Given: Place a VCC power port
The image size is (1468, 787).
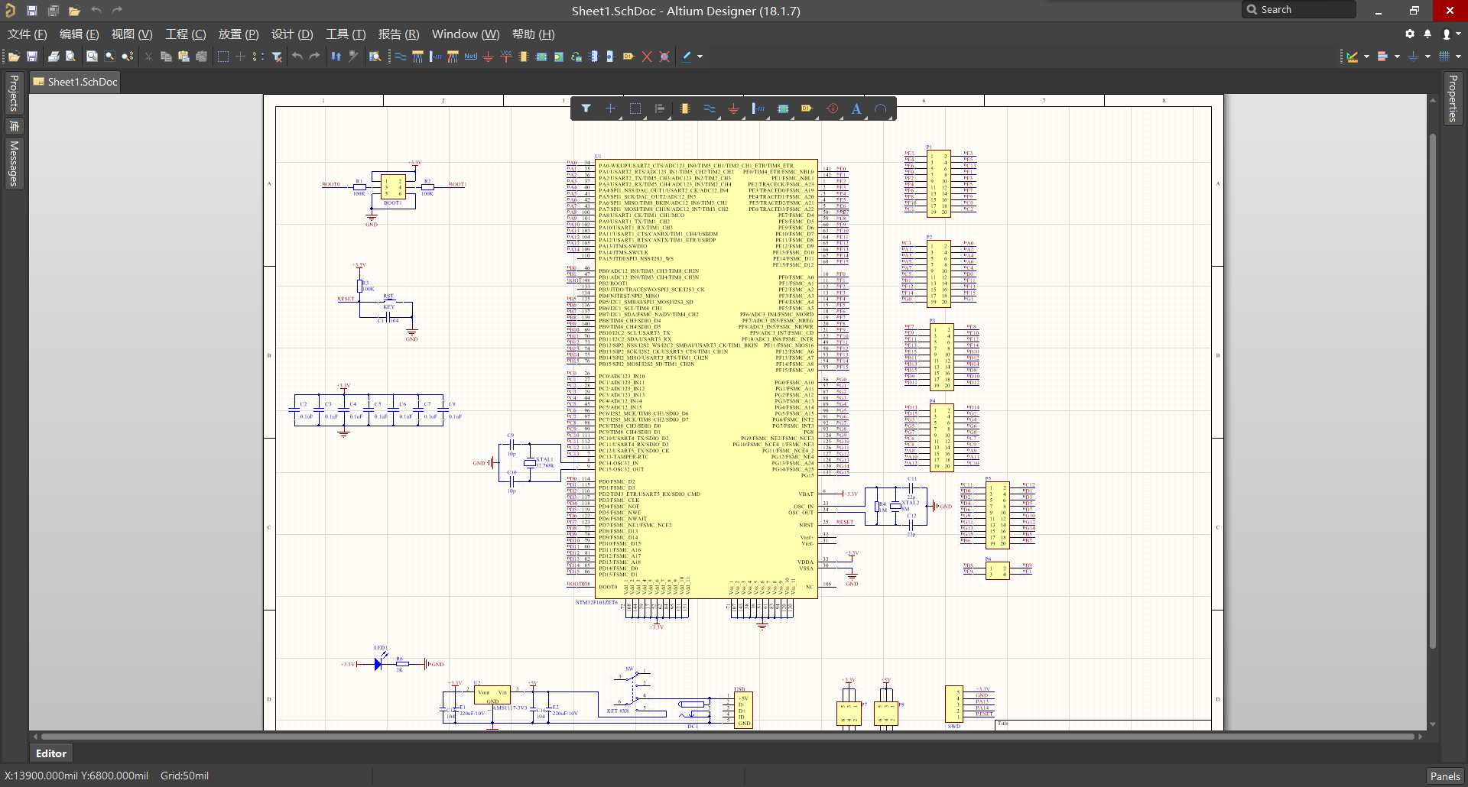Looking at the screenshot, I should 506,57.
